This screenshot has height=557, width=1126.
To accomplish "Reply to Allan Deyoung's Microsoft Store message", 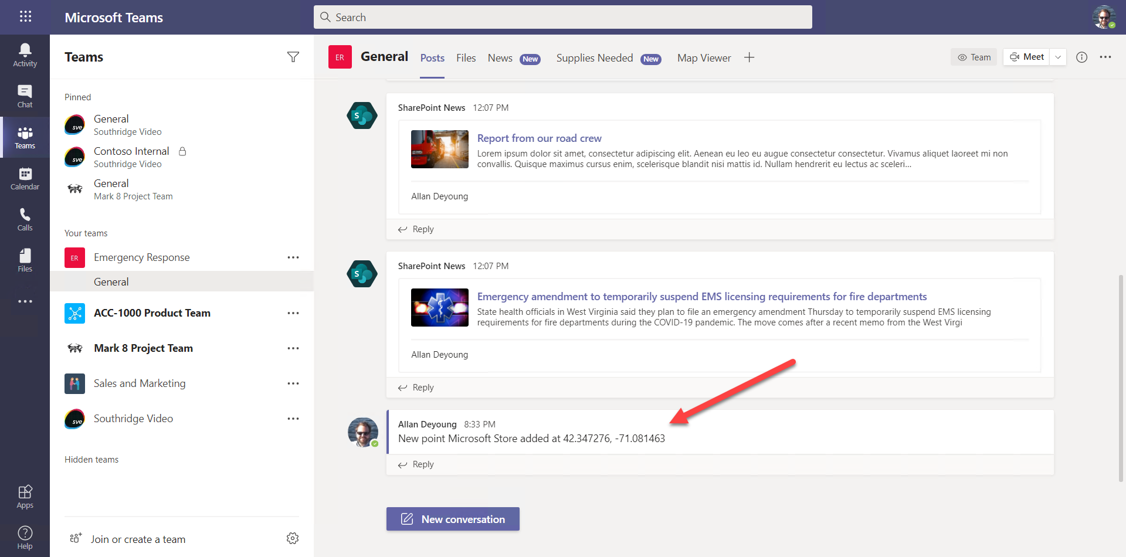I will pyautogui.click(x=416, y=464).
